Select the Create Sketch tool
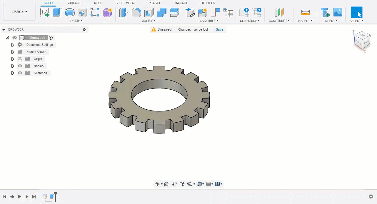 [x=45, y=12]
